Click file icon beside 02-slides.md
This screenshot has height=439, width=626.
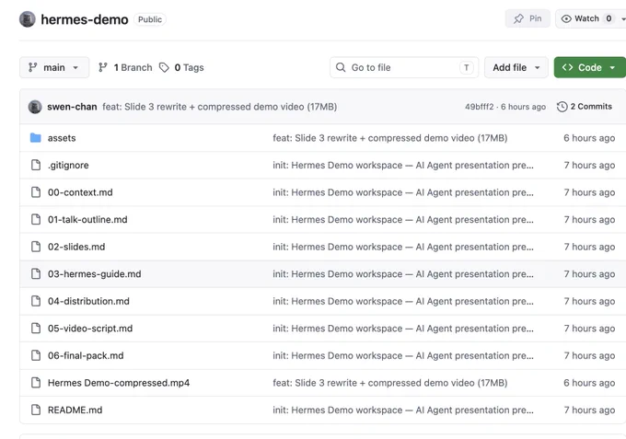[x=36, y=247]
